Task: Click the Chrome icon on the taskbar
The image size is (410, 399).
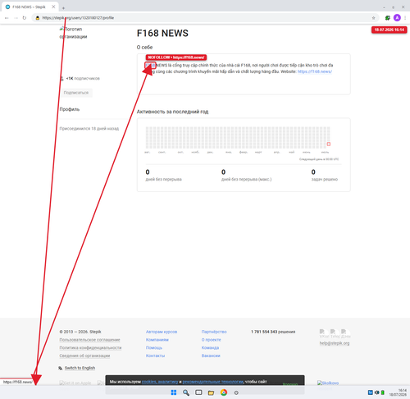Action: 224,392
